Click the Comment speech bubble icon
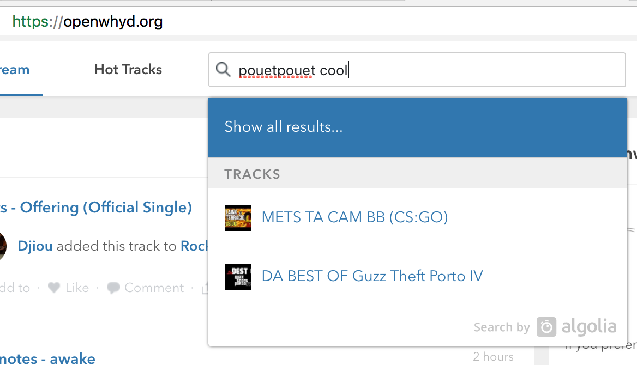 [113, 287]
